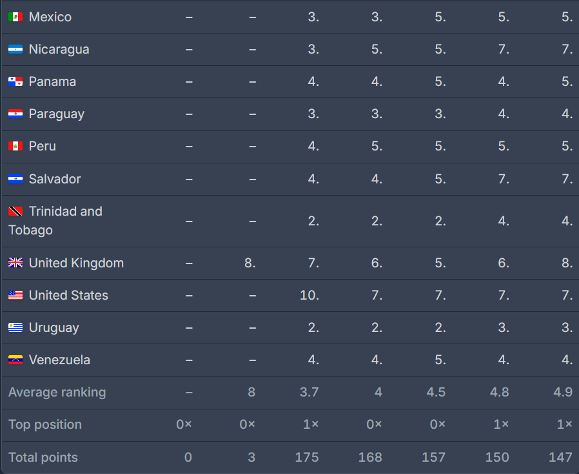Click the United Kingdom flag icon
579x474 pixels.
coord(15,263)
